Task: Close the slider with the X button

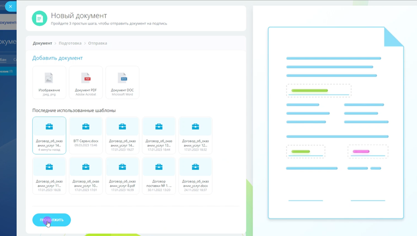Action: (x=10, y=6)
